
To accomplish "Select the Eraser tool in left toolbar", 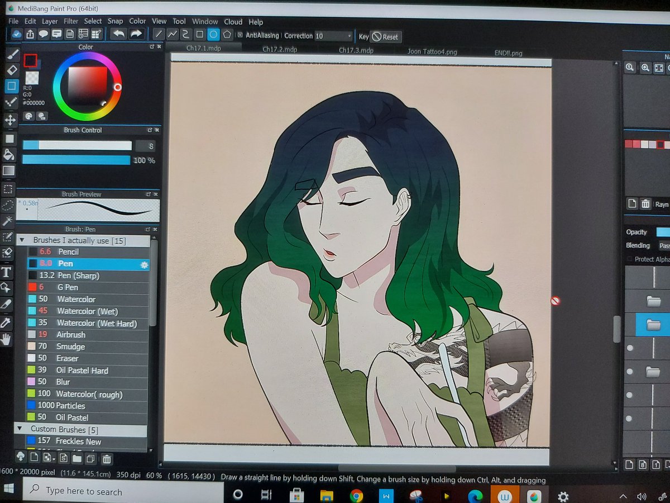I will pos(12,70).
